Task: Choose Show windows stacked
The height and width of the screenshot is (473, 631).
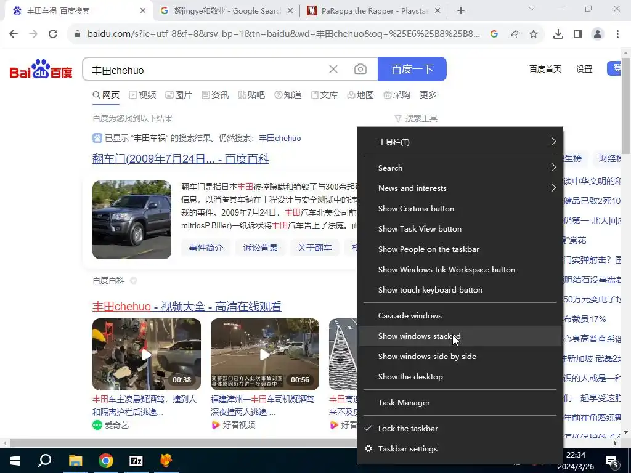Action: [x=460, y=336]
